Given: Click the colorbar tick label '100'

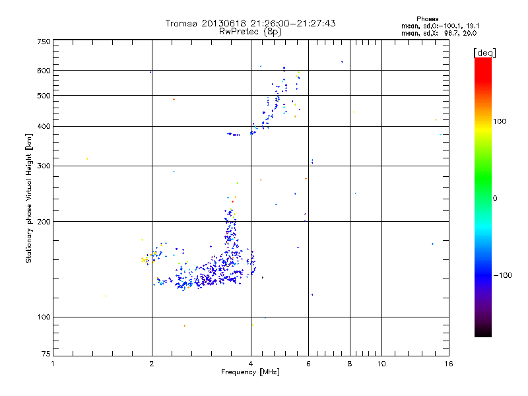Looking at the screenshot, I should point(500,121).
